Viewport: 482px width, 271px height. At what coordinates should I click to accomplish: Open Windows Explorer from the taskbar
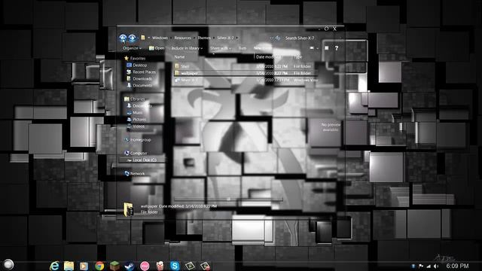click(x=69, y=266)
